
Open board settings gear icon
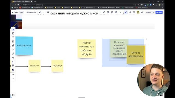point(40,12)
